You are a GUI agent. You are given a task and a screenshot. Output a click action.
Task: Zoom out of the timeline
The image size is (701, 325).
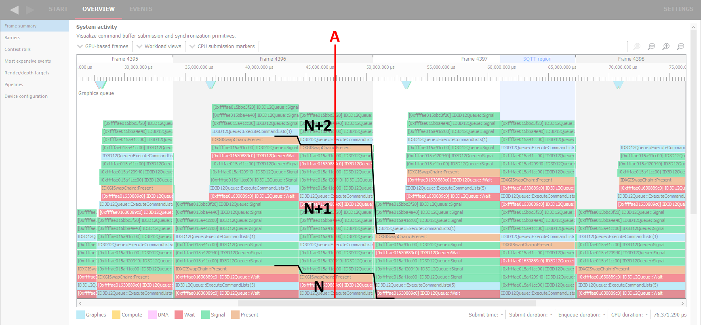click(x=680, y=46)
